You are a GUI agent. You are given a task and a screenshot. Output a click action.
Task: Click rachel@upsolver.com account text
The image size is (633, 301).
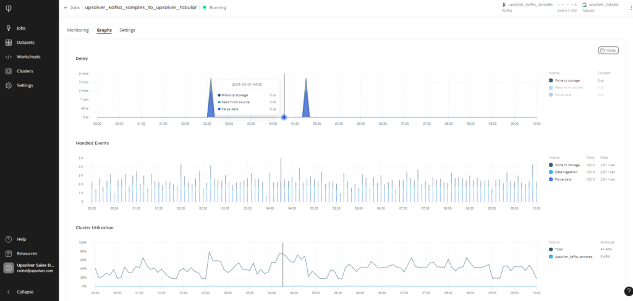tap(35, 271)
